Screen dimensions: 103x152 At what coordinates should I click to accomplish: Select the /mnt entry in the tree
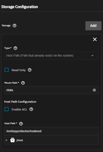pyautogui.click(x=20, y=140)
